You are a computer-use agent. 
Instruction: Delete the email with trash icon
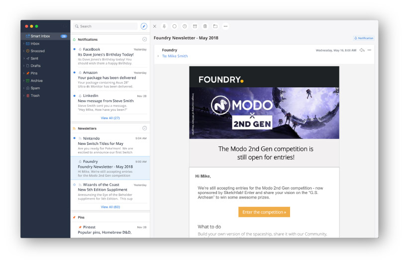pyautogui.click(x=205, y=26)
